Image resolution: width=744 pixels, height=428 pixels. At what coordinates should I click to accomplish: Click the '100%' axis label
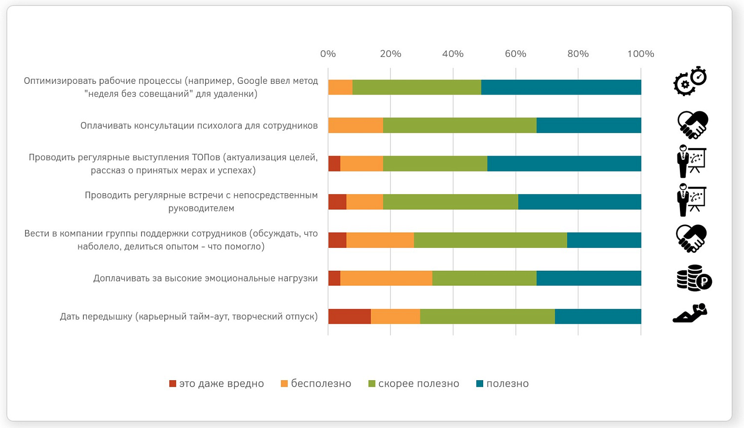tap(640, 54)
